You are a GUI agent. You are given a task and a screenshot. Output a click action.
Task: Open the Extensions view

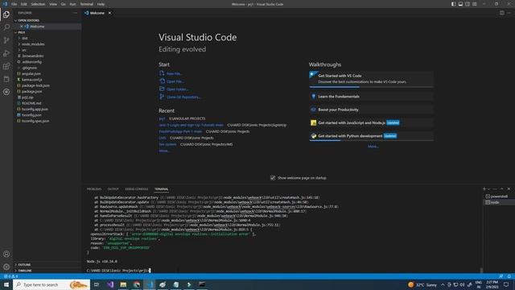[x=6, y=66]
